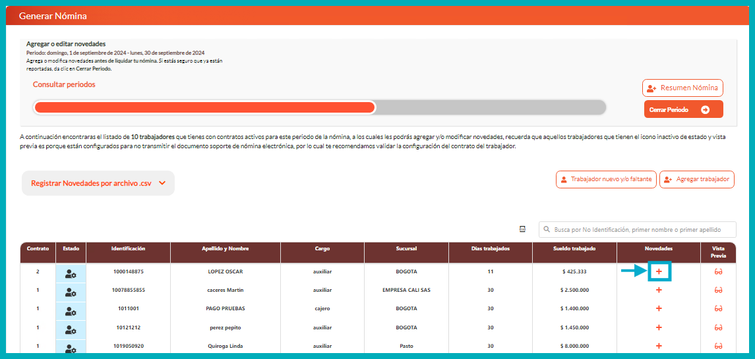The width and height of the screenshot is (755, 359).
Task: Click estado icon for caceres Martin
Action: point(71,292)
